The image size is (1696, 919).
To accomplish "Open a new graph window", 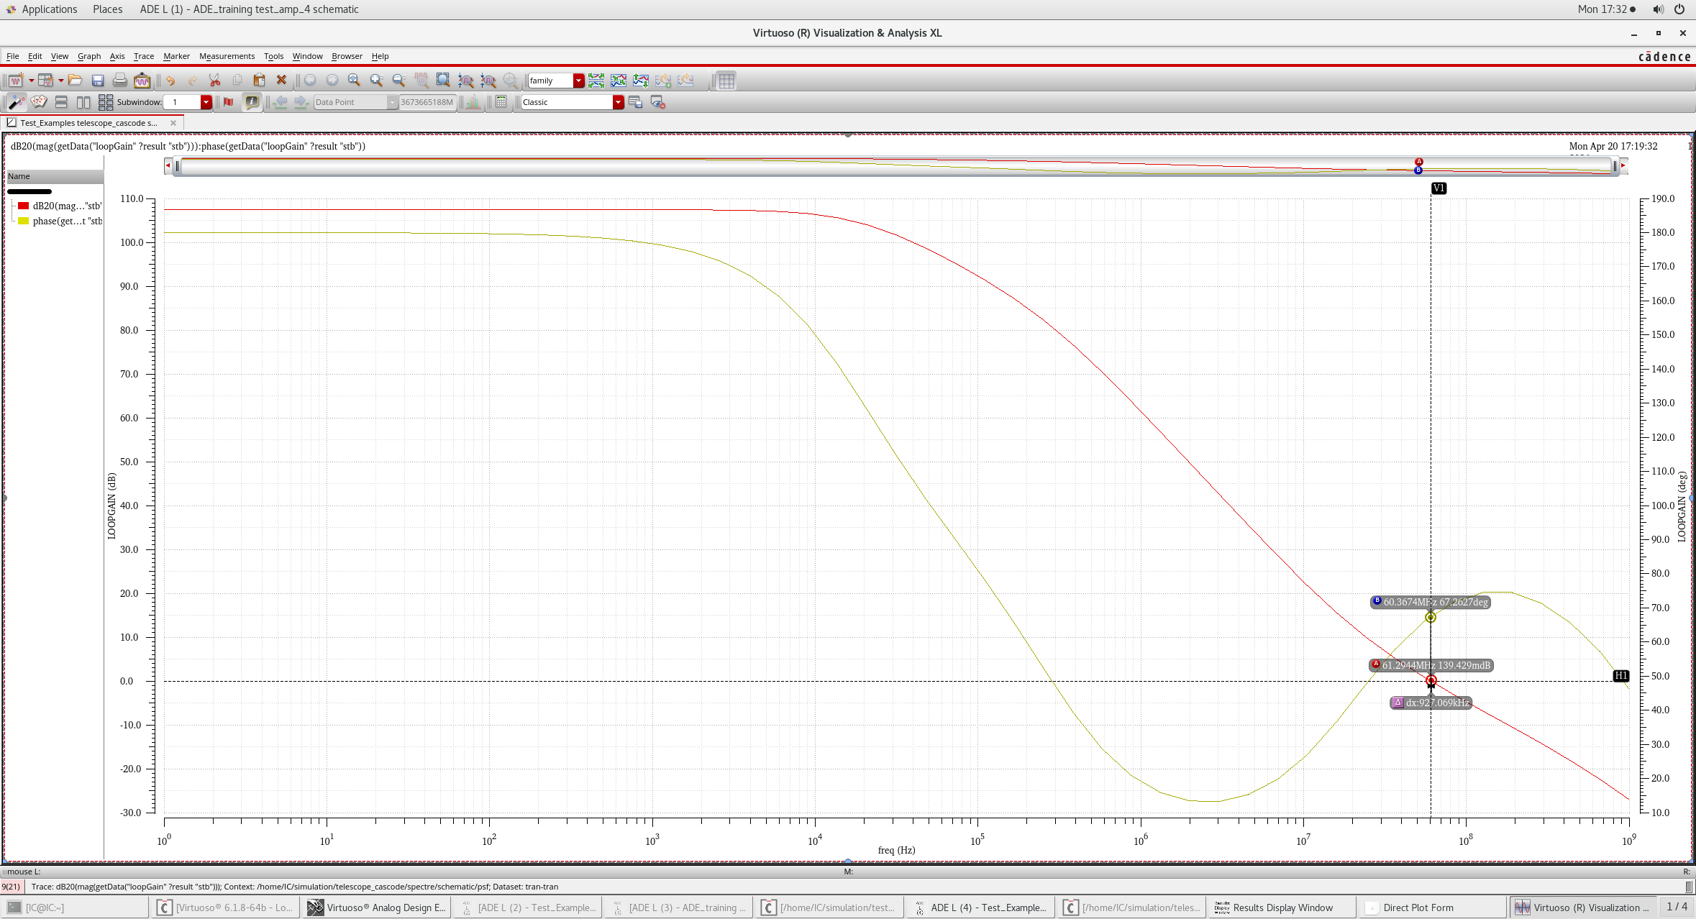I will click(14, 81).
